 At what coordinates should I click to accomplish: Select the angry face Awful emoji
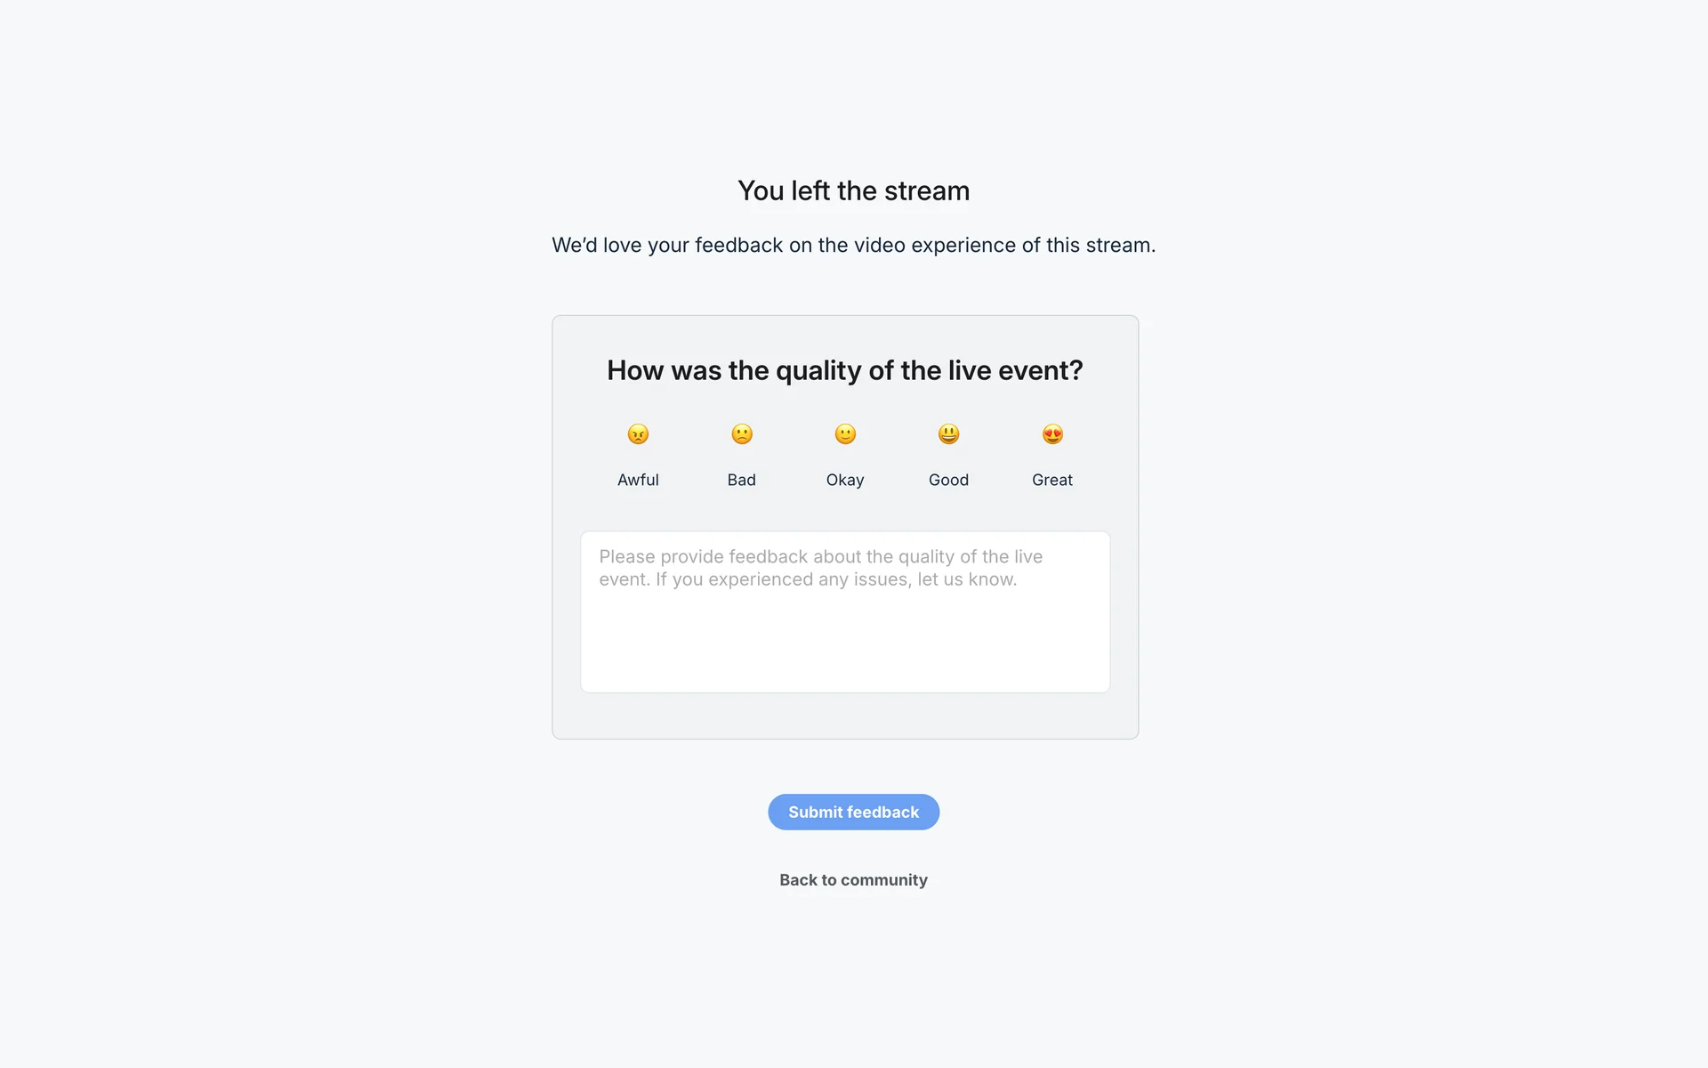click(638, 434)
